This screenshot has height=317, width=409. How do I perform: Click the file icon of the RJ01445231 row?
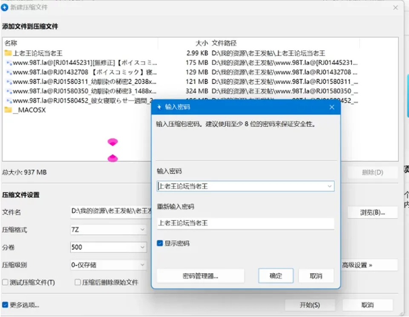pyautogui.click(x=9, y=63)
